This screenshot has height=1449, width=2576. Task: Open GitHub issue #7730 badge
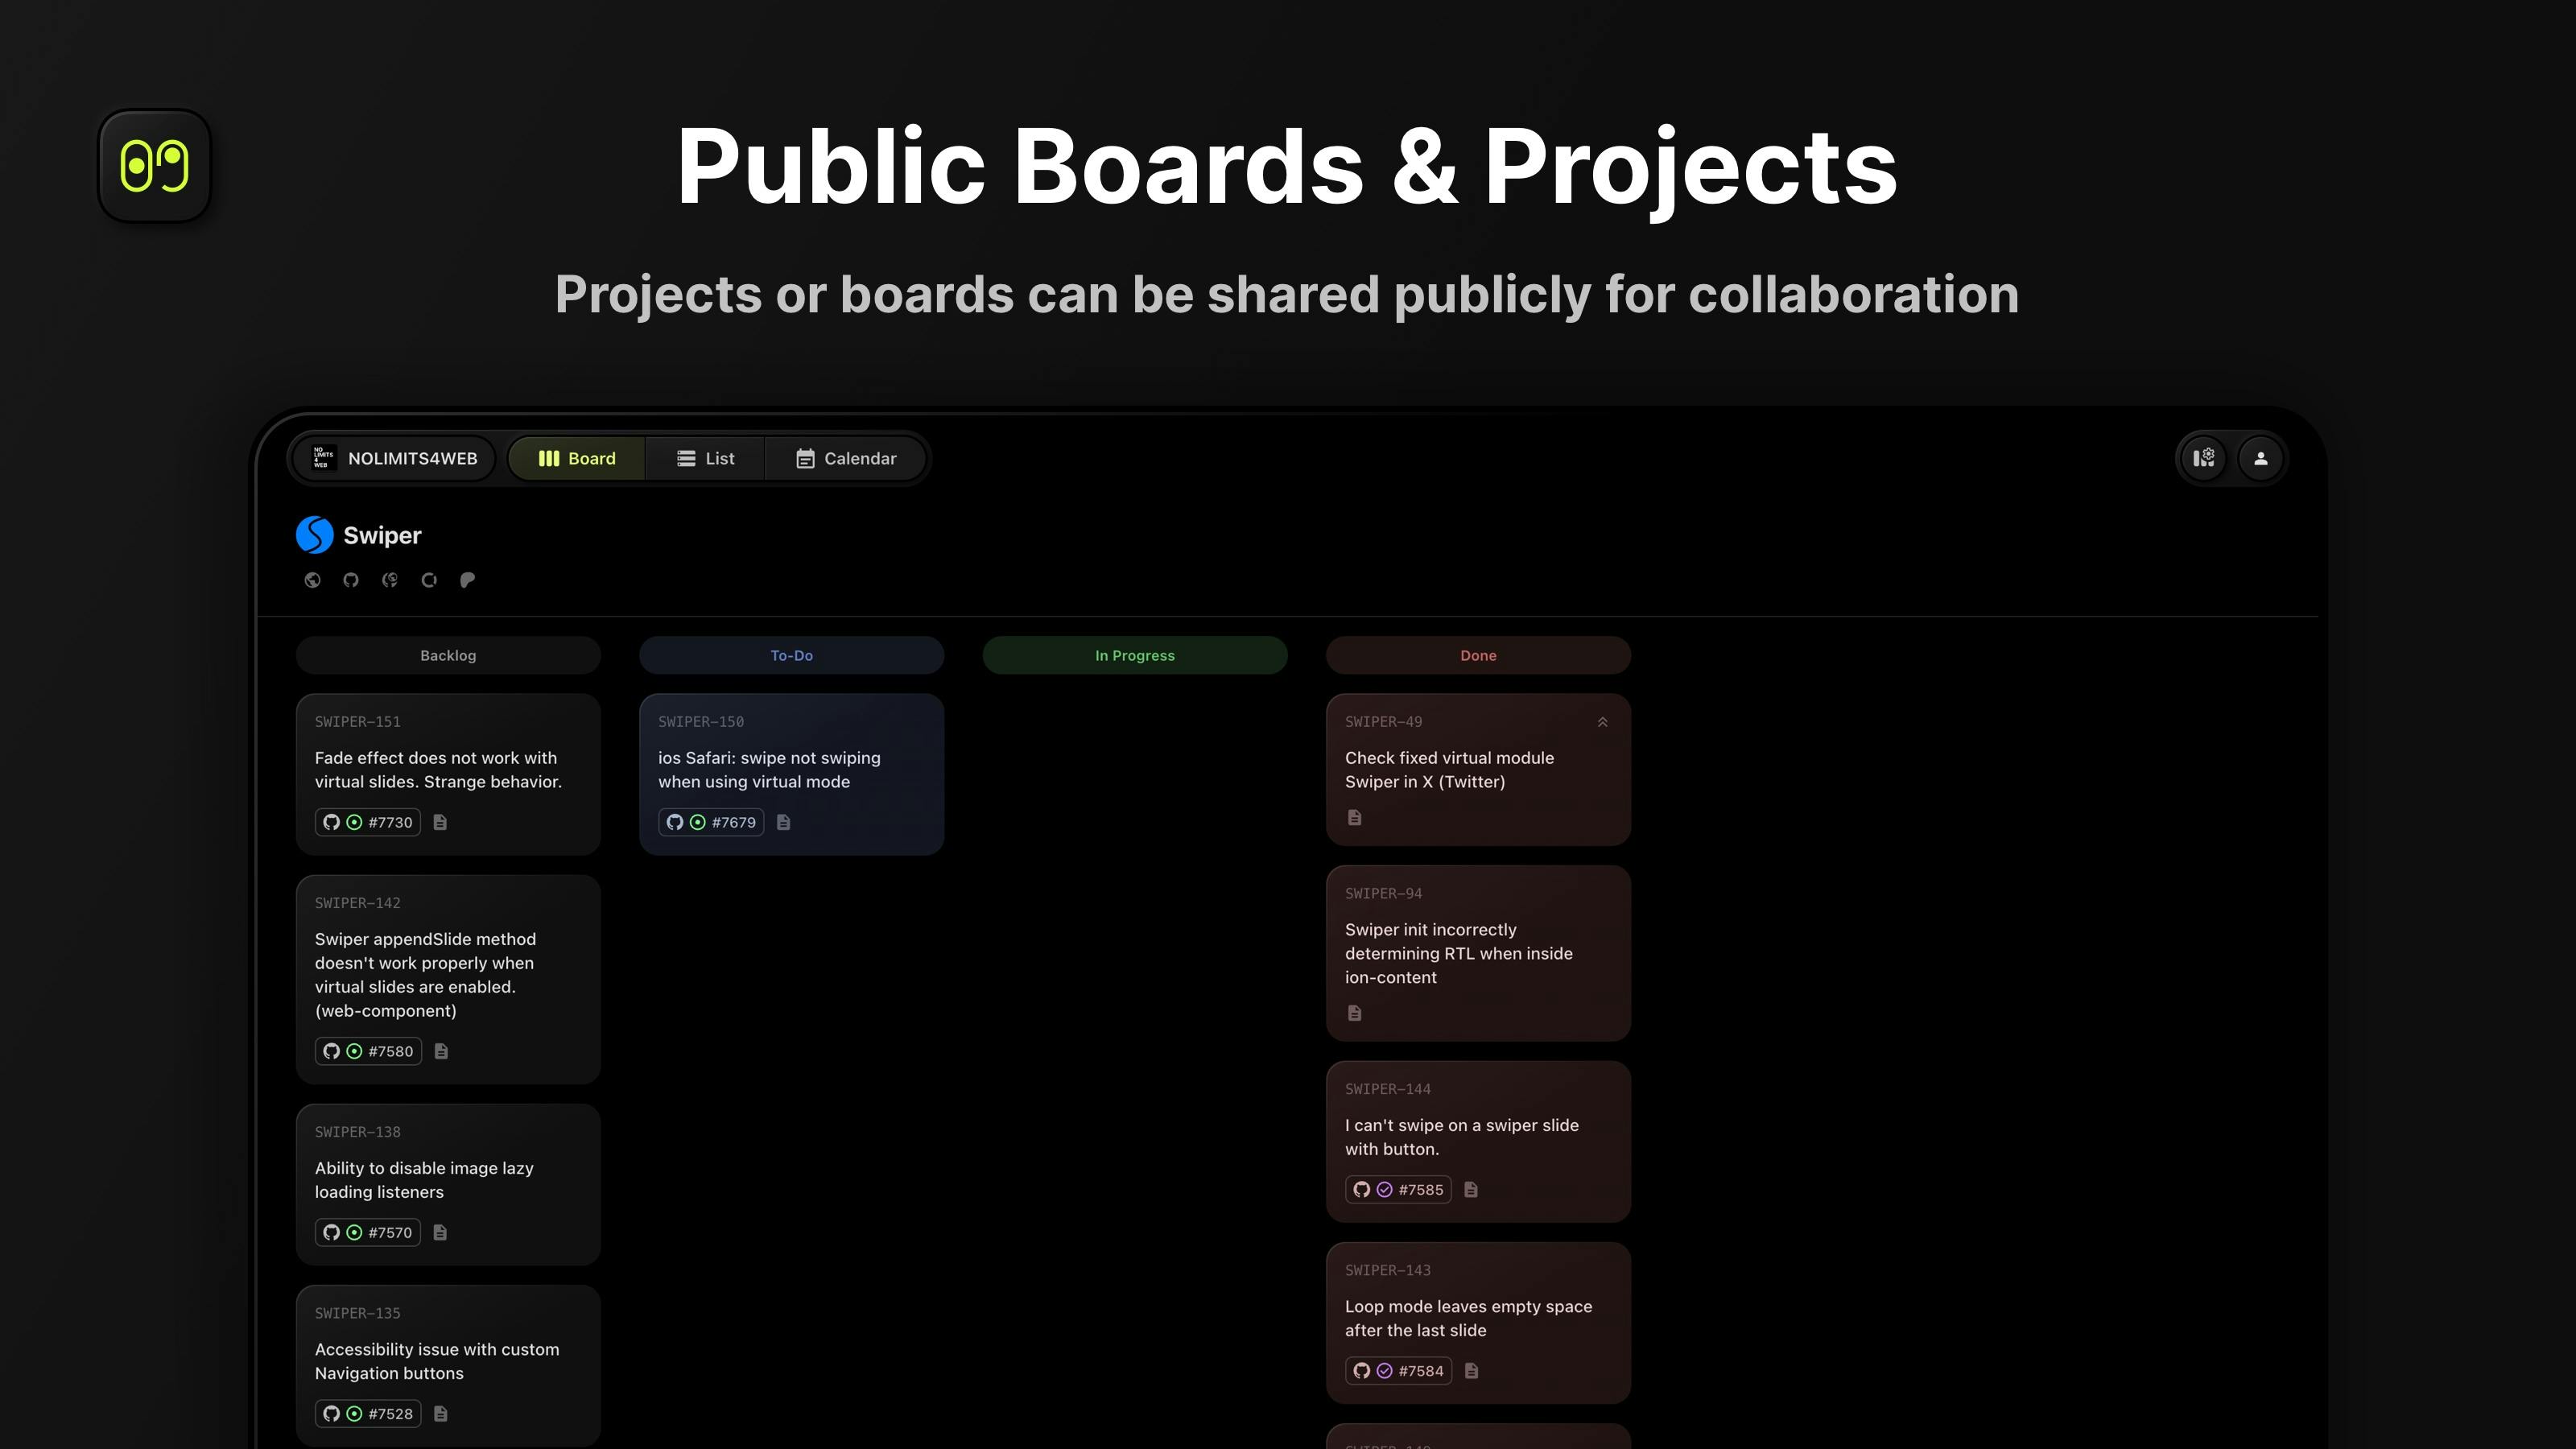367,822
